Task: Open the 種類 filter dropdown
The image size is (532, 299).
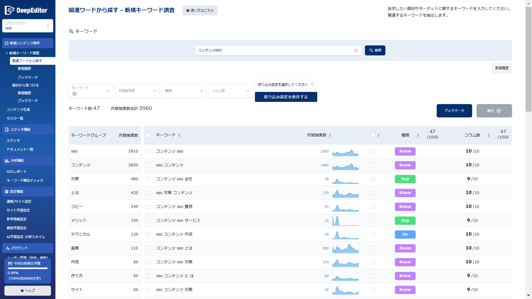Action: pyautogui.click(x=184, y=91)
